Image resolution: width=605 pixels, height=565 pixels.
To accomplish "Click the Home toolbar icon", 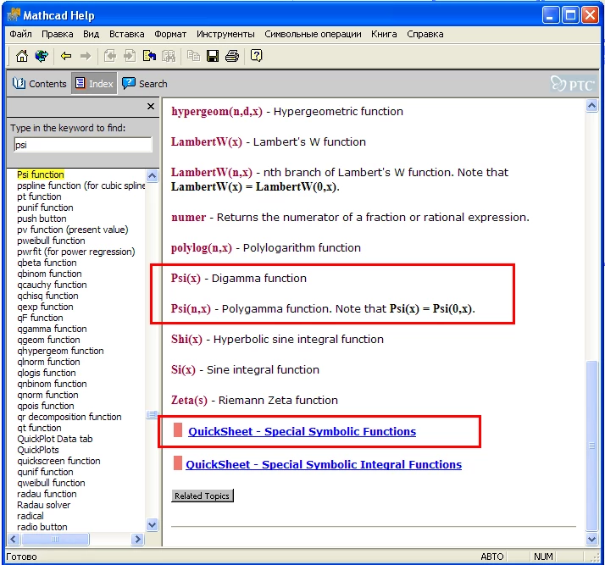I will click(22, 56).
